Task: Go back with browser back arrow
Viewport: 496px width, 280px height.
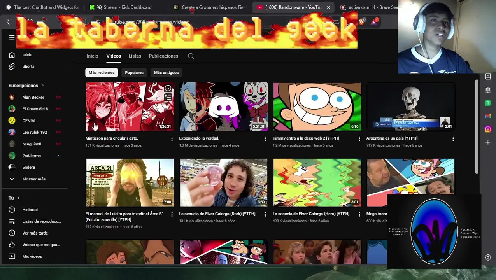Action: pos(8,22)
